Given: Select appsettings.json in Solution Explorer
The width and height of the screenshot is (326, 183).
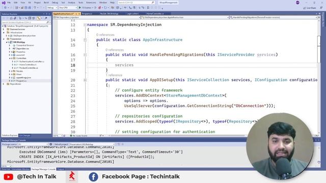Looking at the screenshot, I should (23, 78).
